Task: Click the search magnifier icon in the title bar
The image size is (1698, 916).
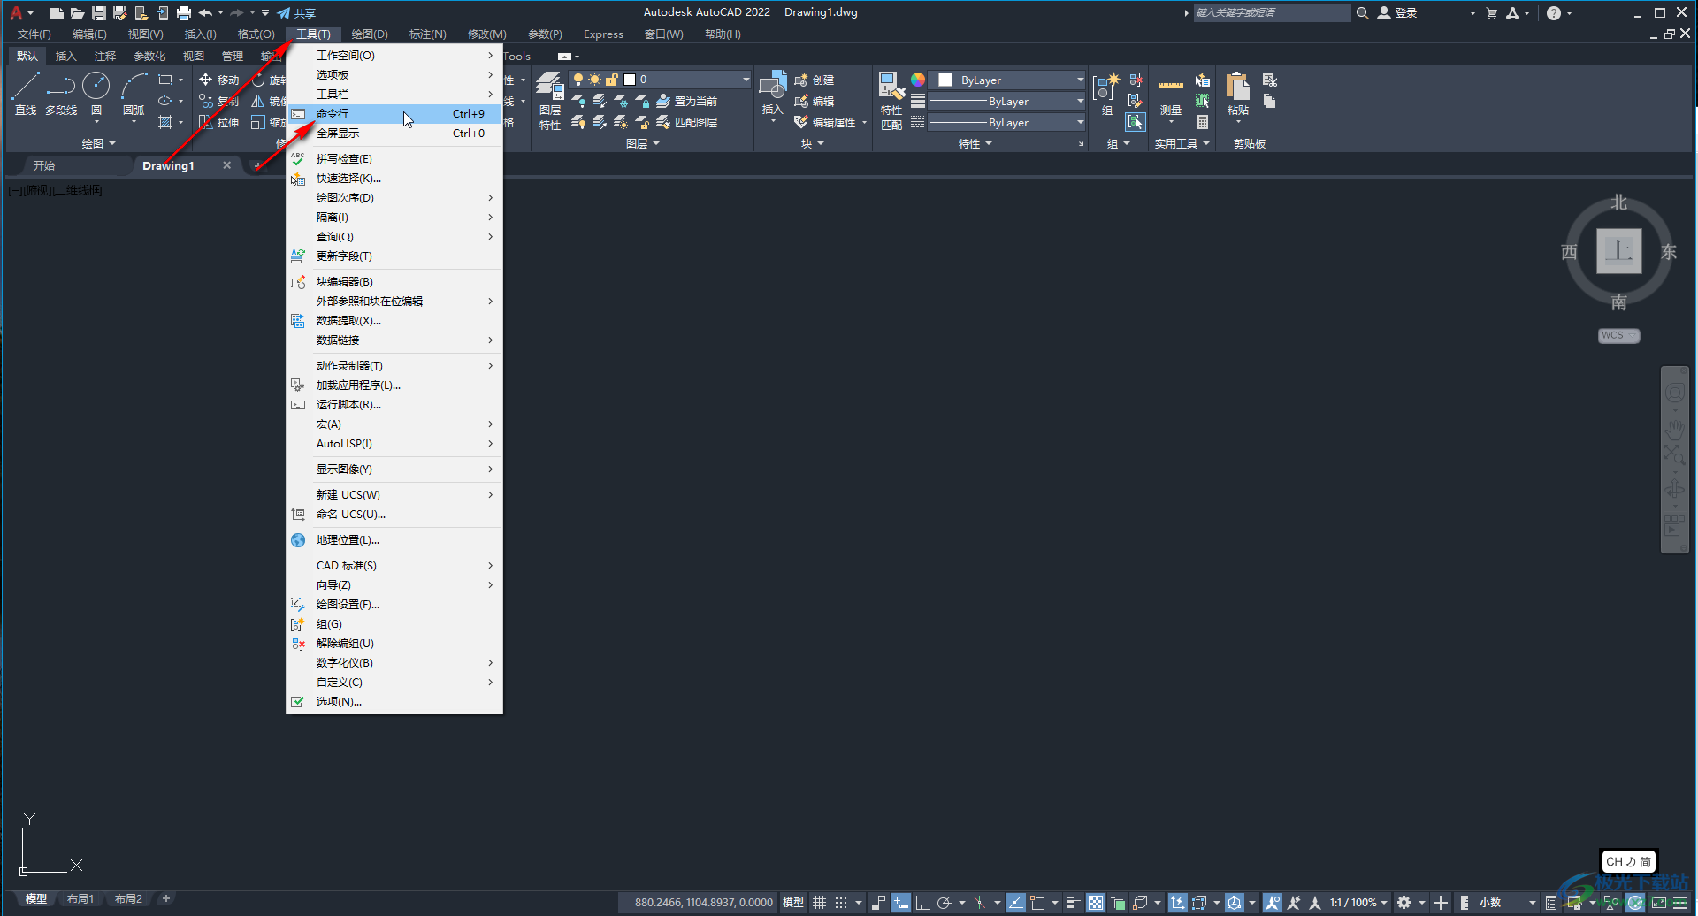Action: pyautogui.click(x=1363, y=12)
